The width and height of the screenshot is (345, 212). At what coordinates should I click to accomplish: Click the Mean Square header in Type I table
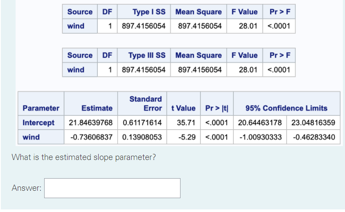pos(198,12)
